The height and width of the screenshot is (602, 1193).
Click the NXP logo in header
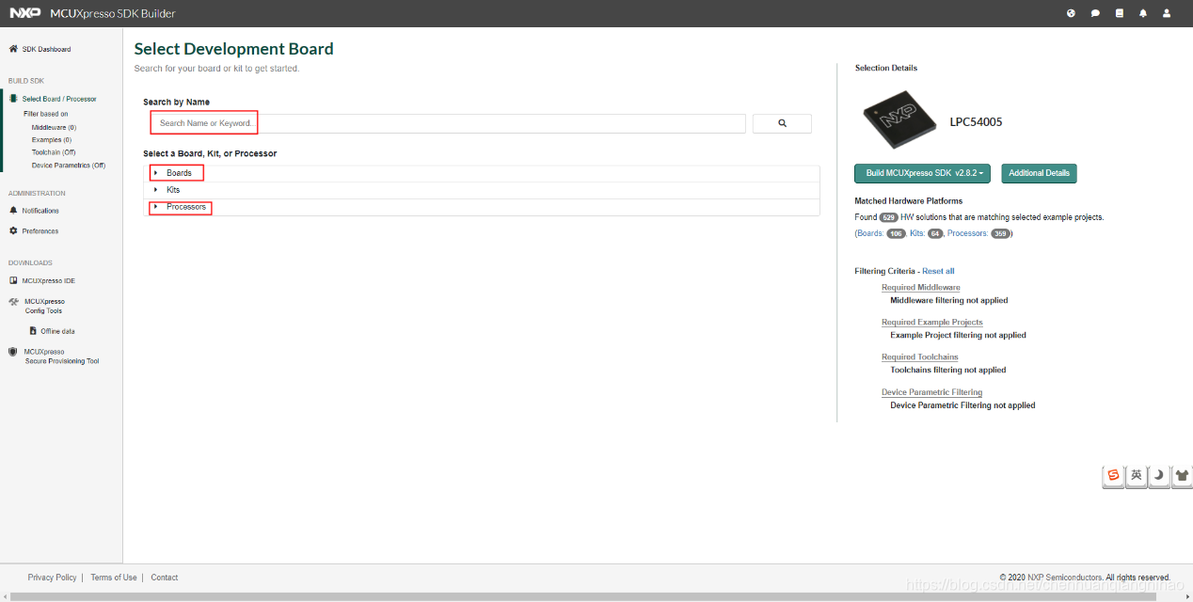(x=24, y=13)
